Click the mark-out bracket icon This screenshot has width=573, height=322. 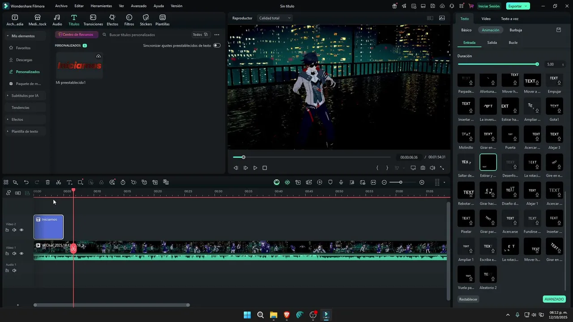click(387, 168)
